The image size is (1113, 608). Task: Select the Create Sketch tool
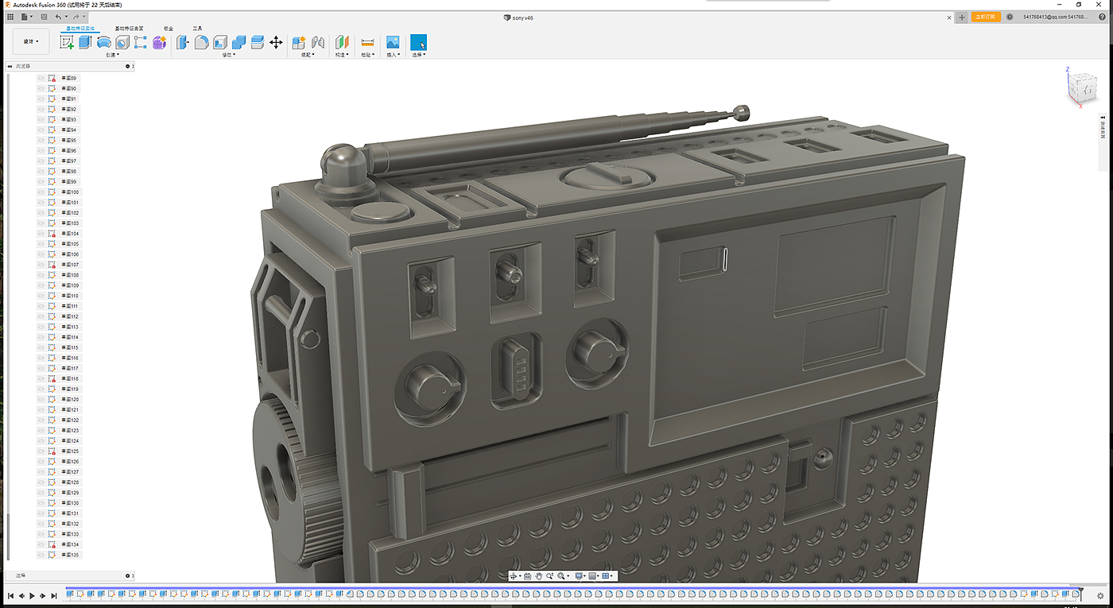pos(67,42)
